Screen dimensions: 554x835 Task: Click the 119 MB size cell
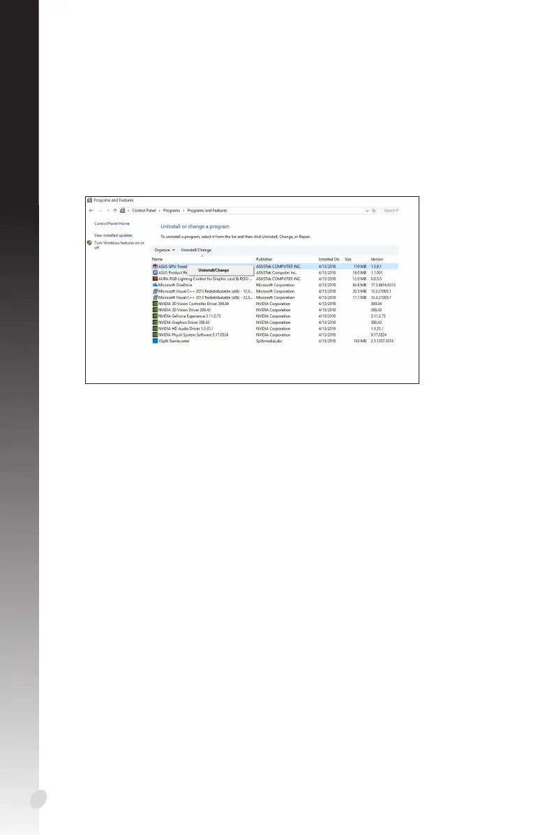360,266
